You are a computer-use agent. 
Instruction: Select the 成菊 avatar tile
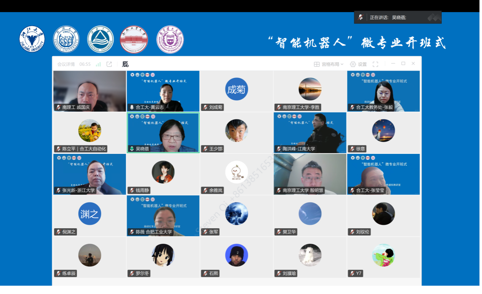pyautogui.click(x=236, y=89)
